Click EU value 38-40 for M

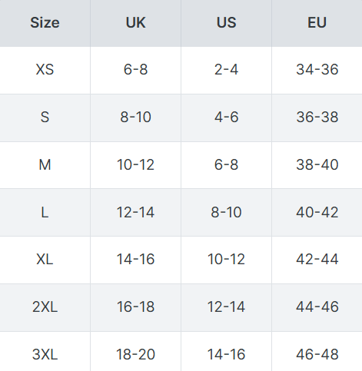(x=317, y=164)
